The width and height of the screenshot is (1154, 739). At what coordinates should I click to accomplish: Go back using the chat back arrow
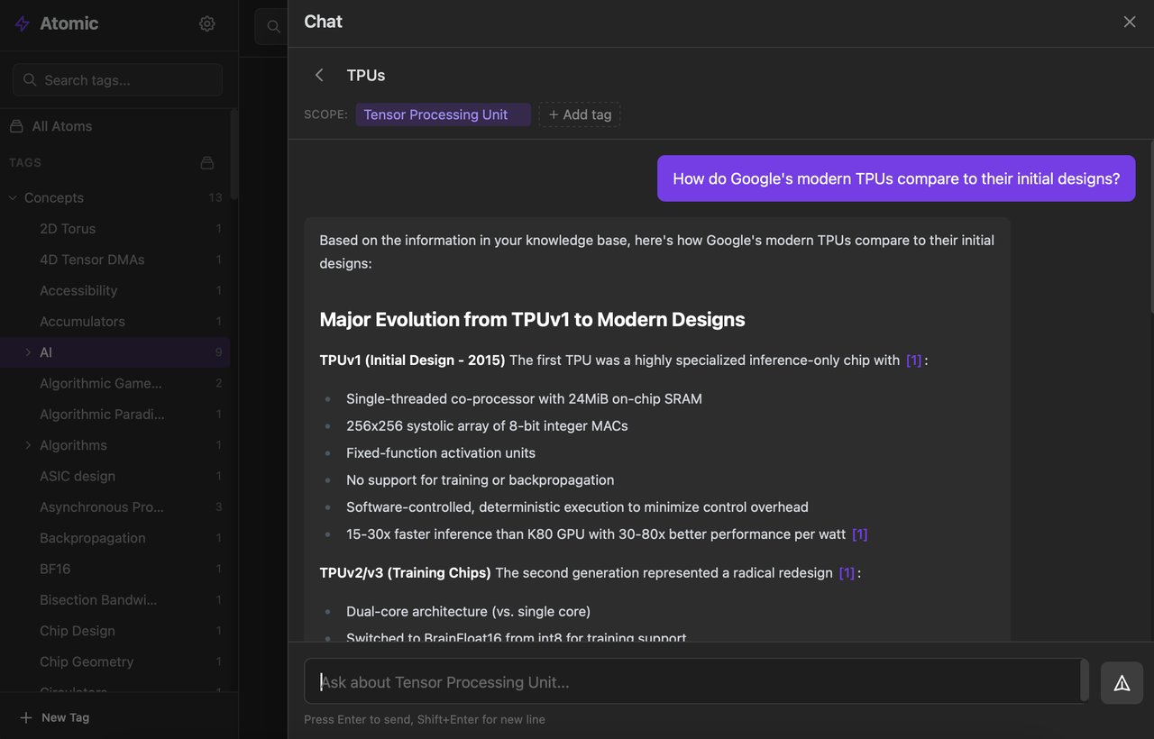click(x=319, y=76)
